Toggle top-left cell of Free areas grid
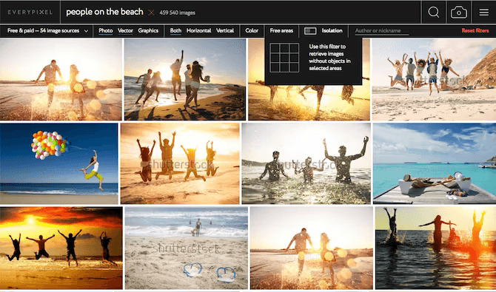 click(x=275, y=48)
